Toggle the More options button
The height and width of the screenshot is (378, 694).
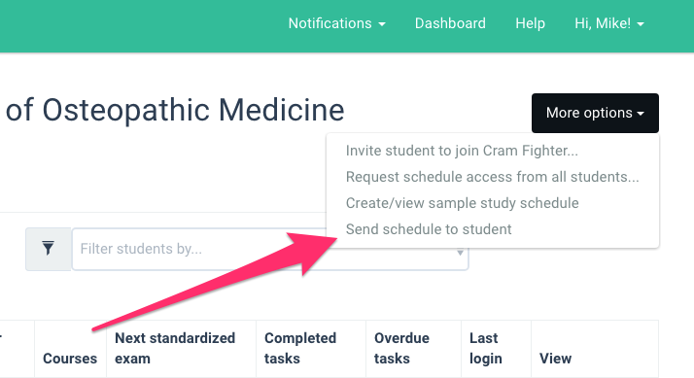(595, 113)
